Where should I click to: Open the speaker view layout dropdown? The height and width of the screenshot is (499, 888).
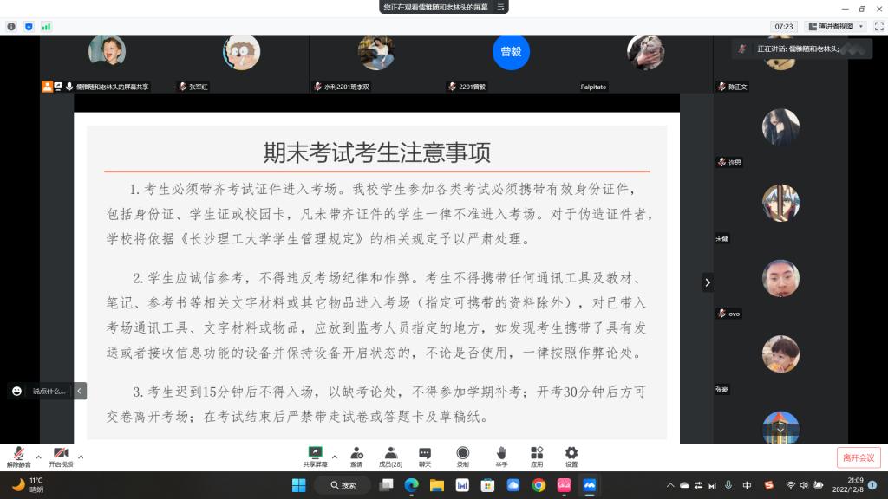835,26
